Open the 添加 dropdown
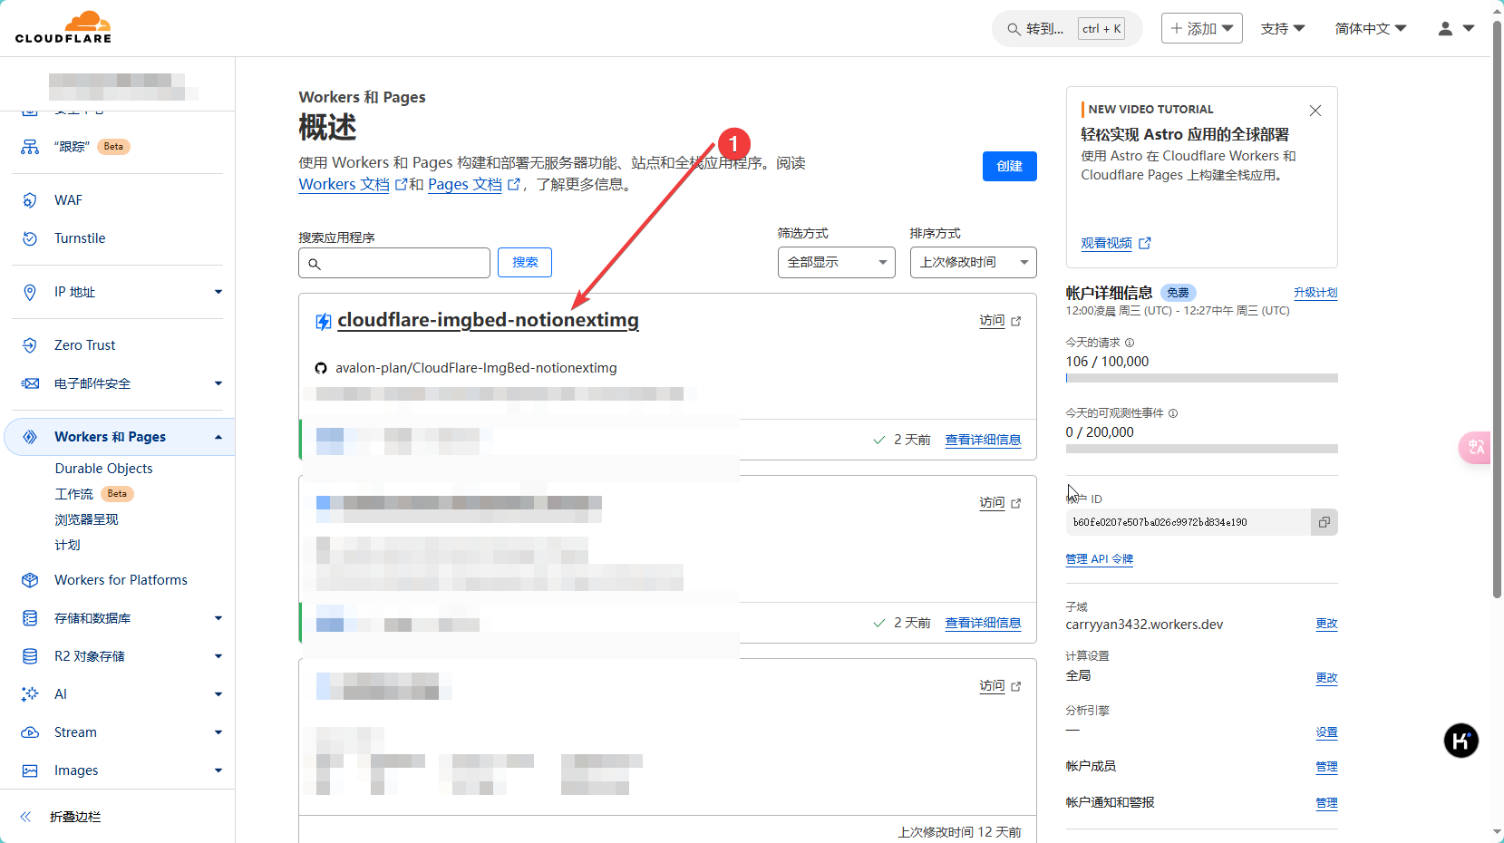 (1202, 29)
